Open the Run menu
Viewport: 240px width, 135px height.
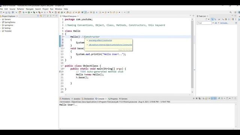click(x=52, y=9)
